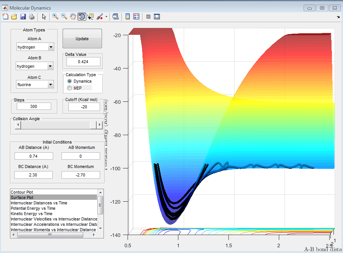Image resolution: width=343 pixels, height=253 pixels.
Task: Select the Dynamics calculation type
Action: click(70, 82)
